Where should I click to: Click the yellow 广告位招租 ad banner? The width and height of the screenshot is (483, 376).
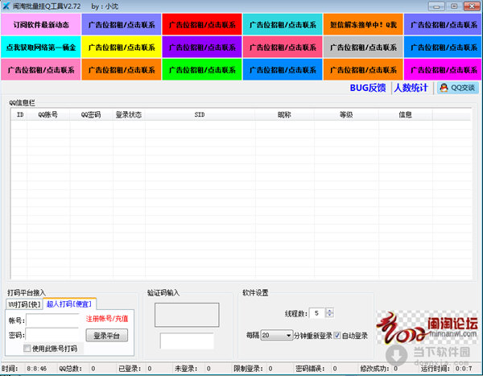point(122,48)
